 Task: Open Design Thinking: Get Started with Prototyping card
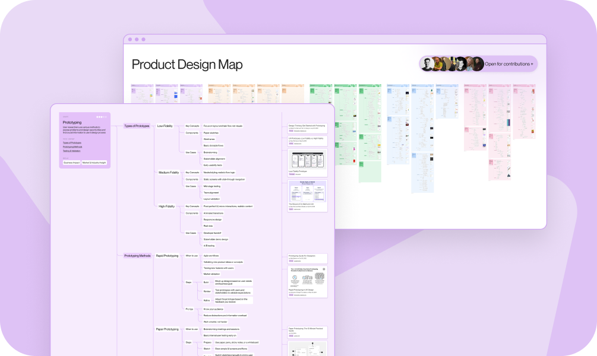(x=307, y=128)
